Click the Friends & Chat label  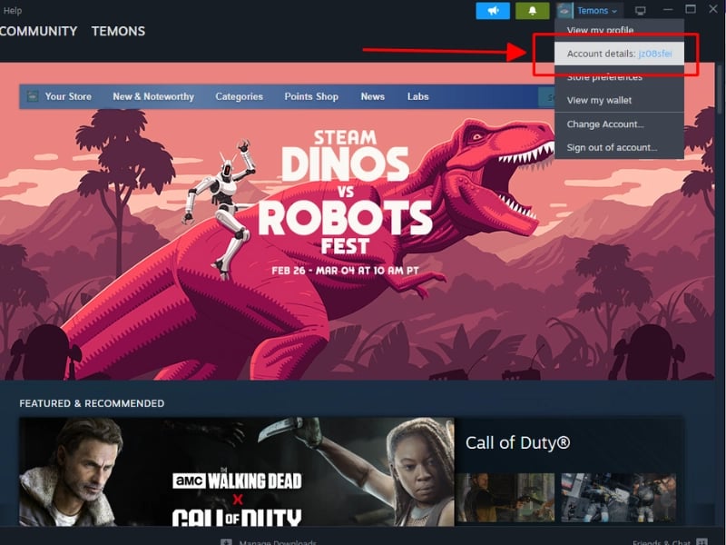pos(662,542)
